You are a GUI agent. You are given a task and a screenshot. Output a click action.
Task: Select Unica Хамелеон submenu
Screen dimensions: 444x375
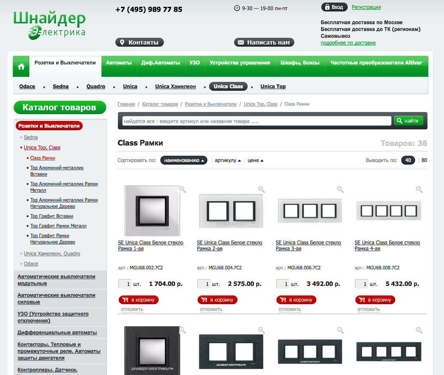click(x=175, y=87)
